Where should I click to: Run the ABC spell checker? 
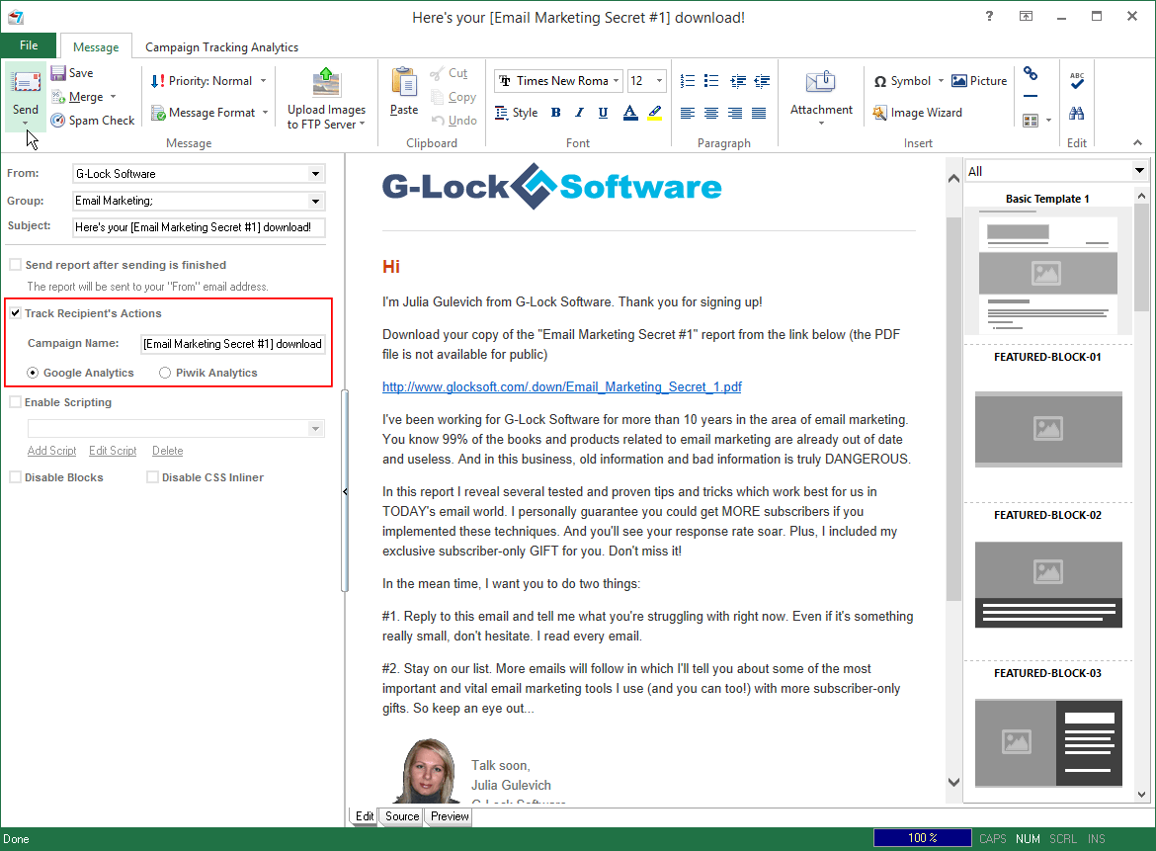[1077, 81]
